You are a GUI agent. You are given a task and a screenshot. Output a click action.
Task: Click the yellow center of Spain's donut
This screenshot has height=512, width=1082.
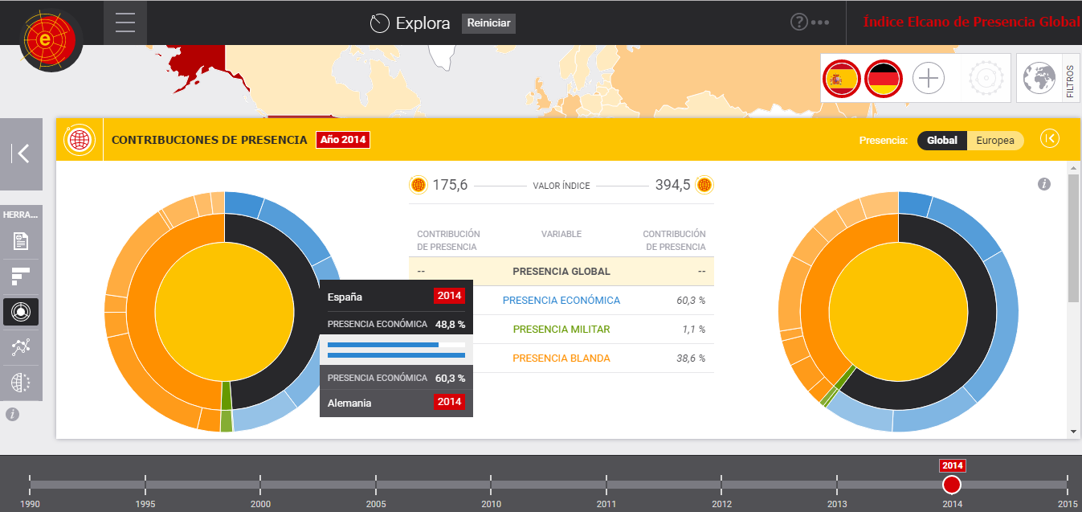pos(224,312)
